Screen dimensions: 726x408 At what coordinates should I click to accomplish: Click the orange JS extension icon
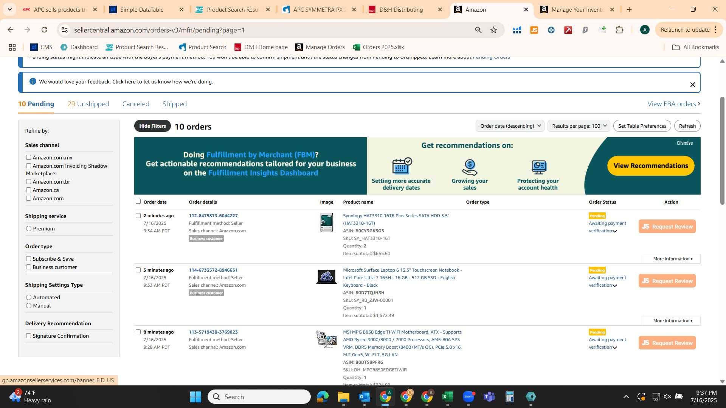click(x=534, y=30)
